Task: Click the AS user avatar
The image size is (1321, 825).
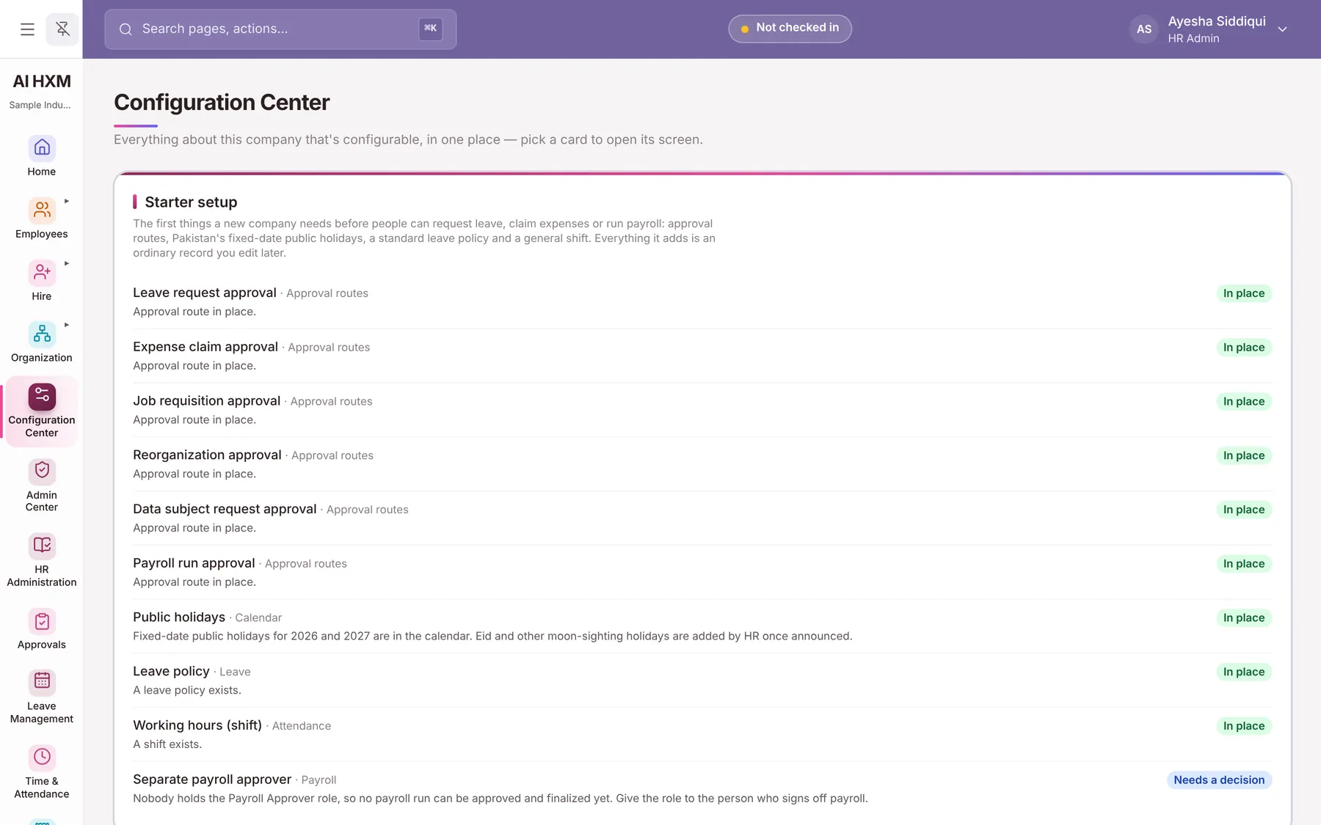Action: click(1143, 29)
